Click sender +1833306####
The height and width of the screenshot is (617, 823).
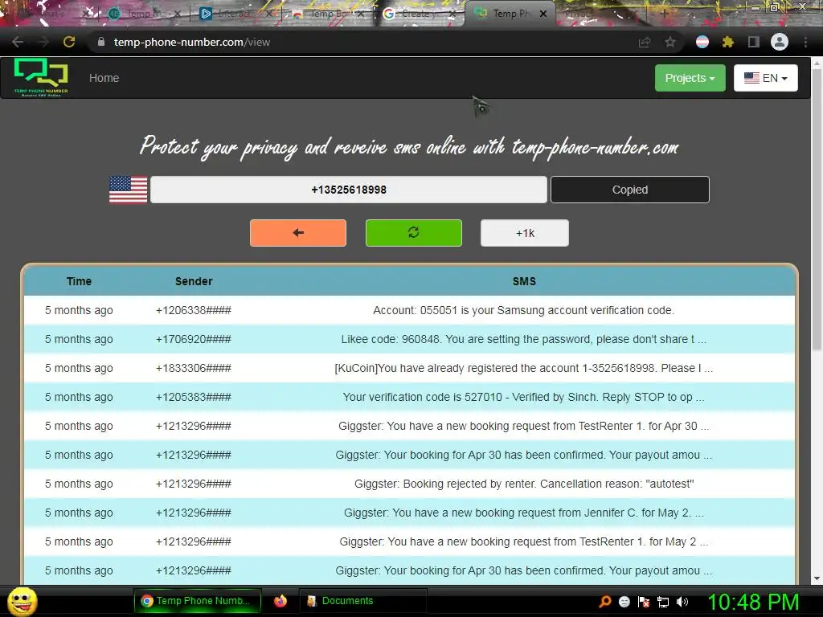[194, 368]
